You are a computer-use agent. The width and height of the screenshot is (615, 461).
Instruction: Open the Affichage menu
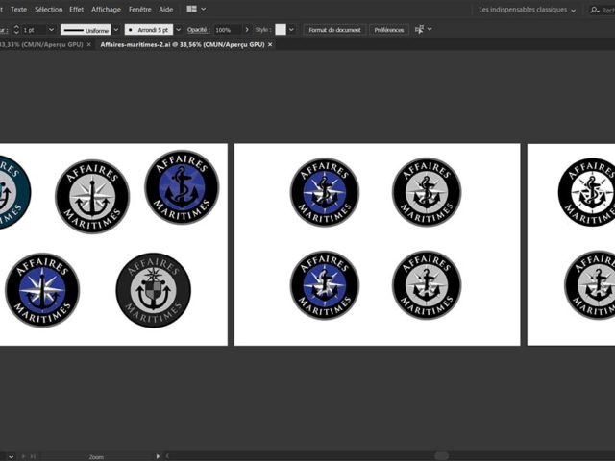point(106,9)
